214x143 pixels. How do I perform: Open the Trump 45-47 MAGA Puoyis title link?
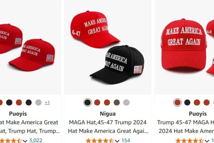185,126
